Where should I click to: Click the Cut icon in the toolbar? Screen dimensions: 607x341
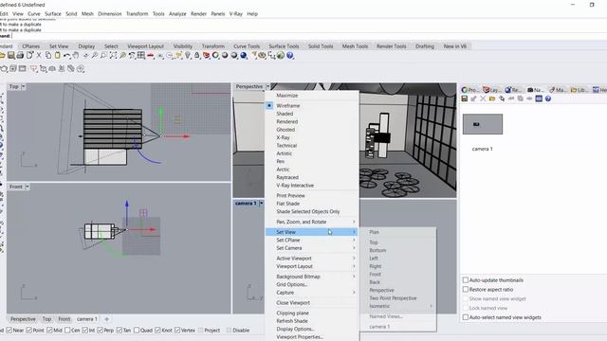pos(39,55)
